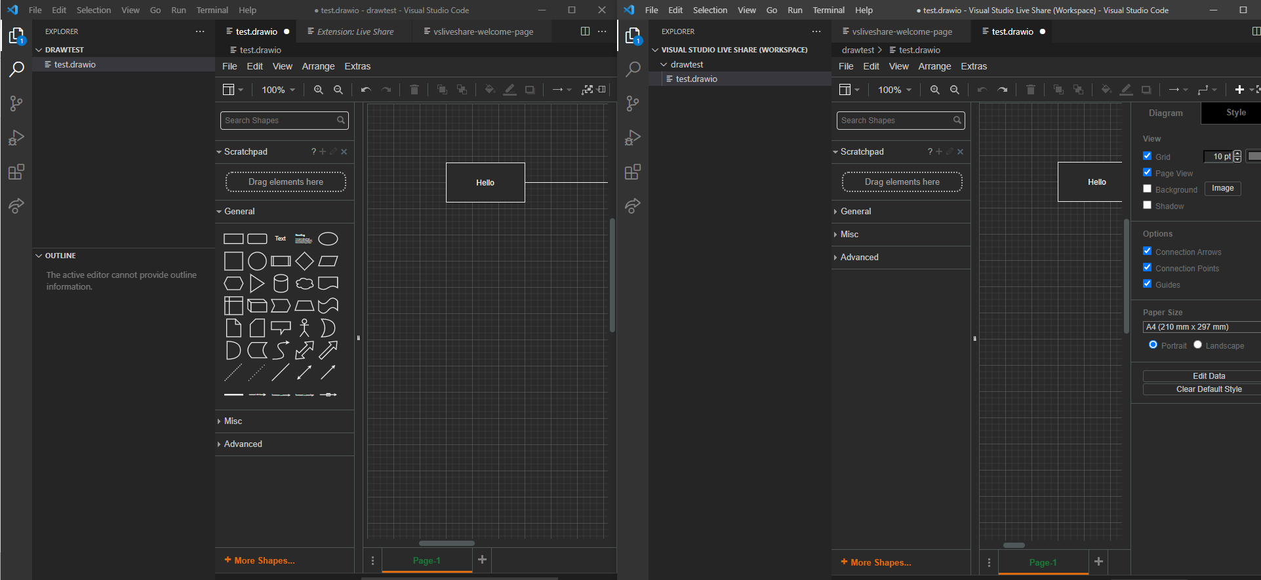Open Extensions view in left activity bar
This screenshot has height=580, width=1261.
(16, 172)
